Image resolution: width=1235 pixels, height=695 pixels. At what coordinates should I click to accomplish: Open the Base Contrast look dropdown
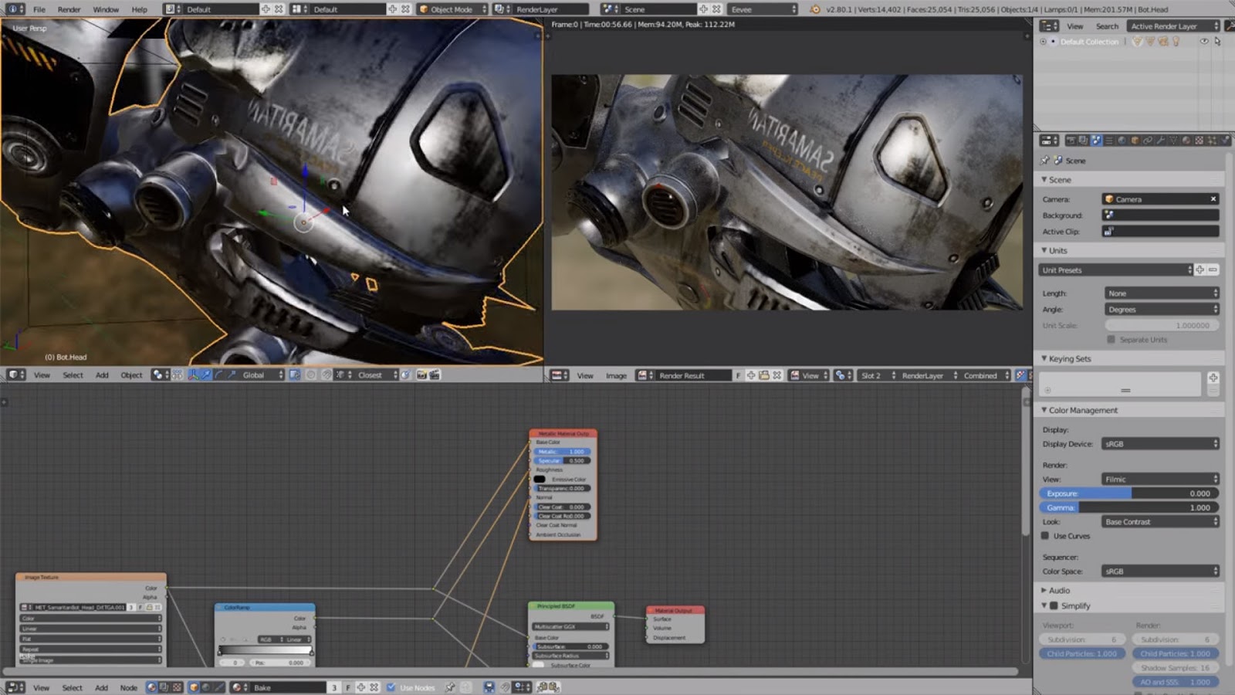(1160, 522)
